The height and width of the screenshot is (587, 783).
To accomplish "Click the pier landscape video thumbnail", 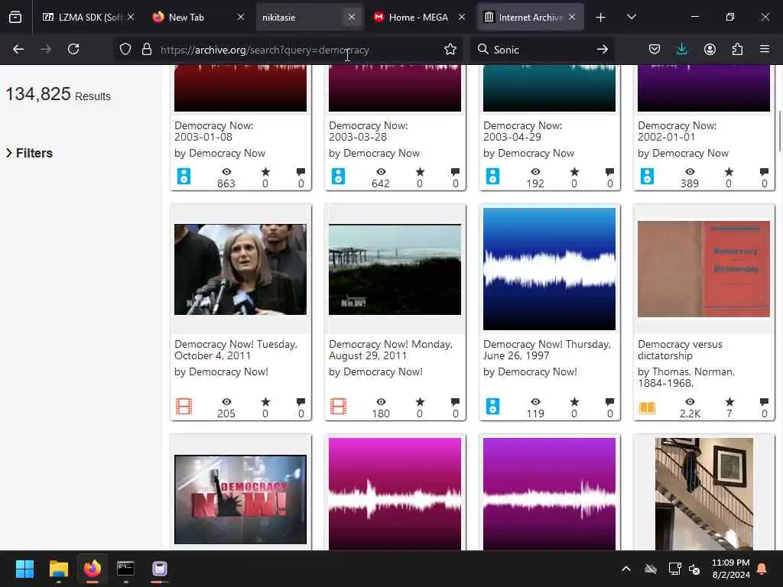I will [x=395, y=270].
